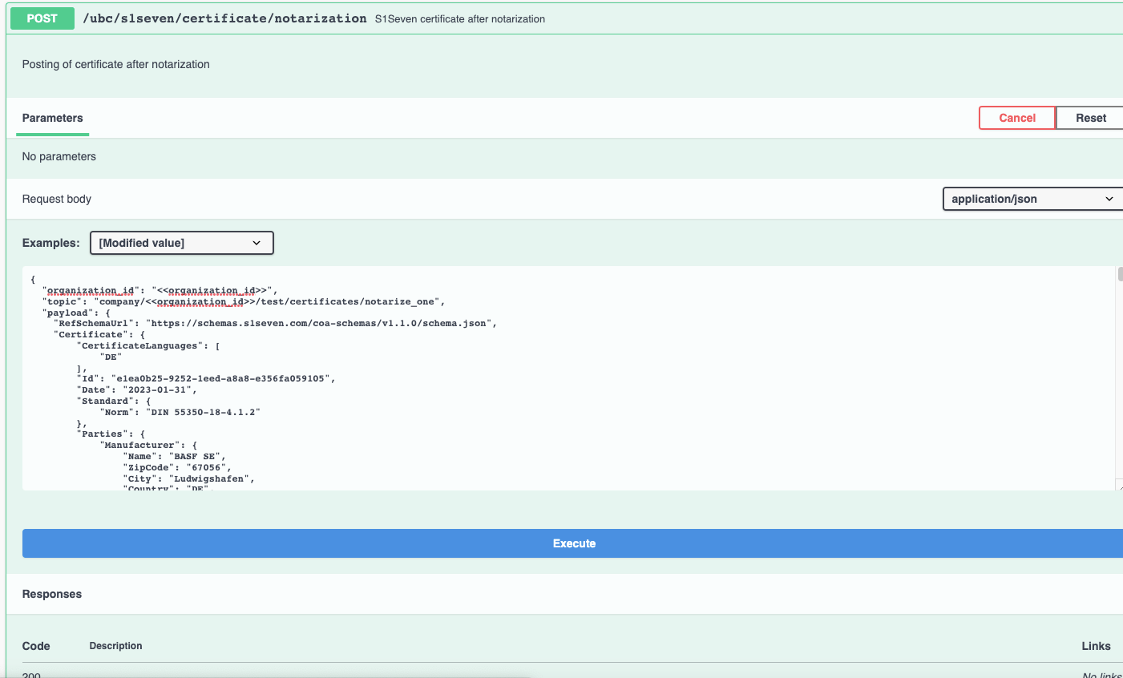The height and width of the screenshot is (678, 1123).
Task: Click the Posting of certificate after notarization description
Action: (x=116, y=64)
